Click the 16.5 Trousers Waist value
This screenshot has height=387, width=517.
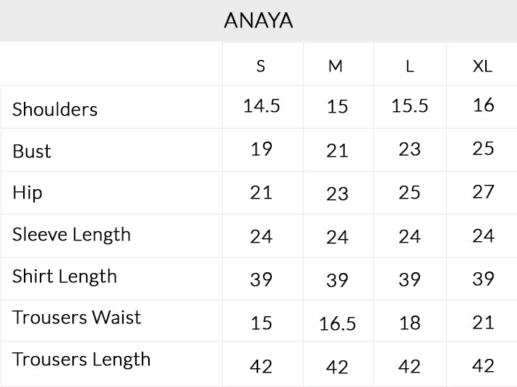(x=337, y=323)
